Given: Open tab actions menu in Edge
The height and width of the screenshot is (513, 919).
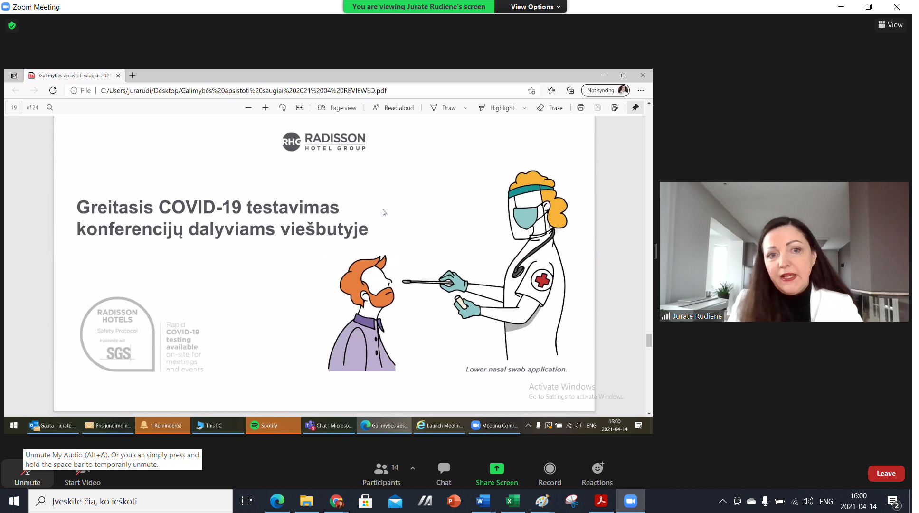Looking at the screenshot, I should [14, 76].
